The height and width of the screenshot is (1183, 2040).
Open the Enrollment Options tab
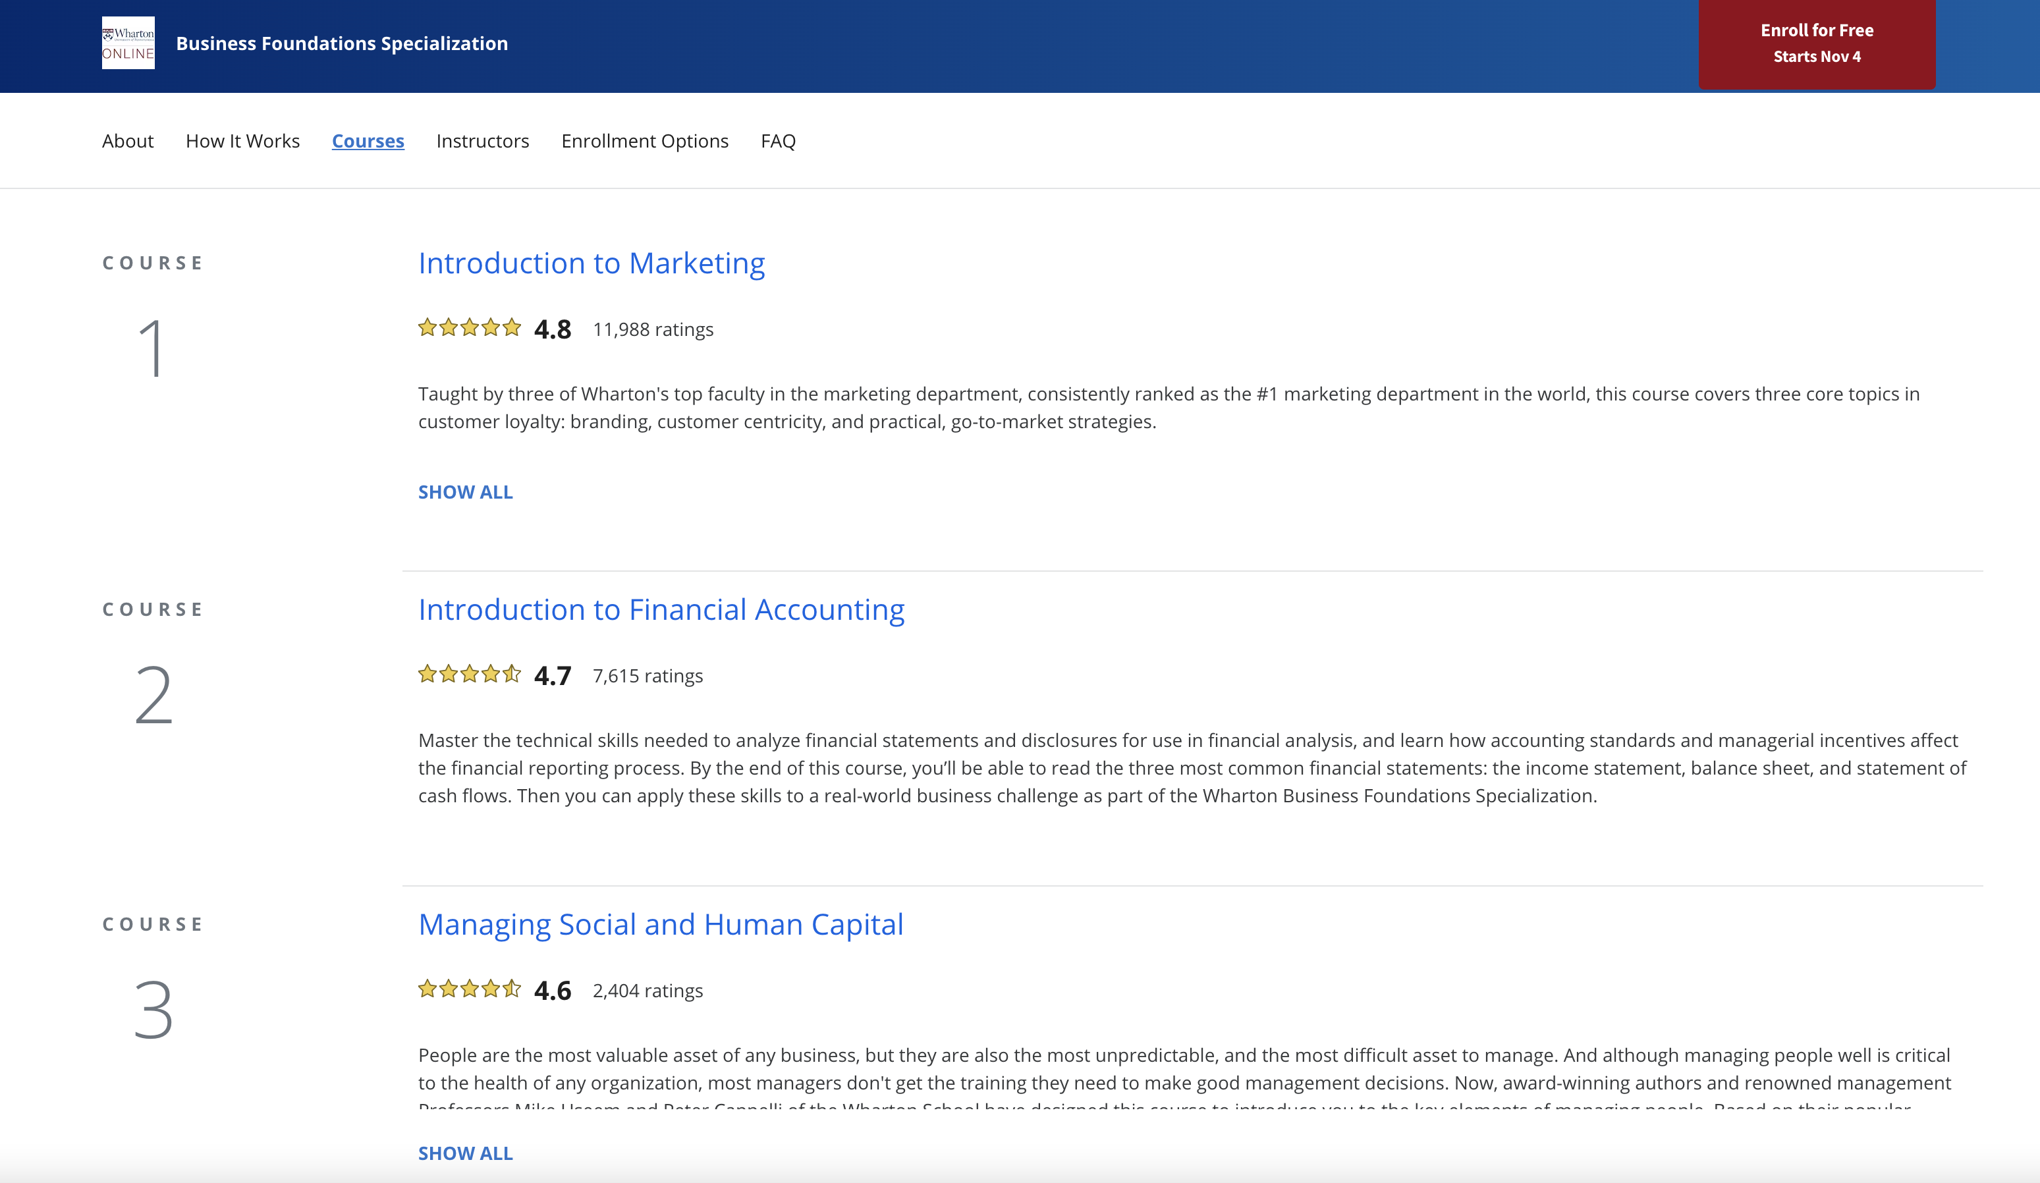point(644,141)
